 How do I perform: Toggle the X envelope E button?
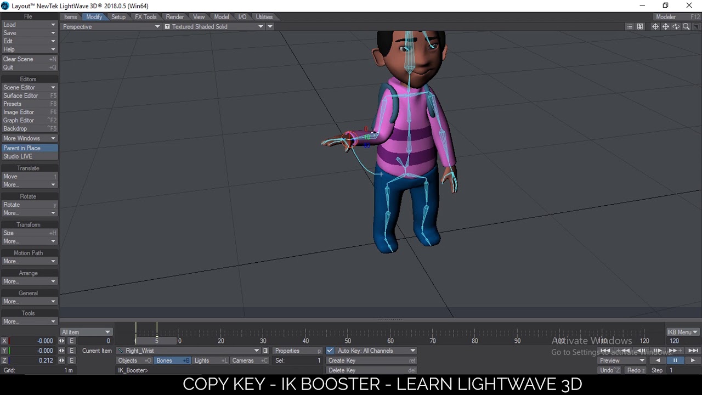[x=71, y=341]
